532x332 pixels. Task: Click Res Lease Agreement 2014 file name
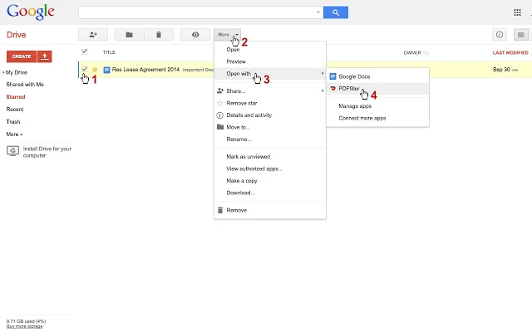(x=145, y=70)
